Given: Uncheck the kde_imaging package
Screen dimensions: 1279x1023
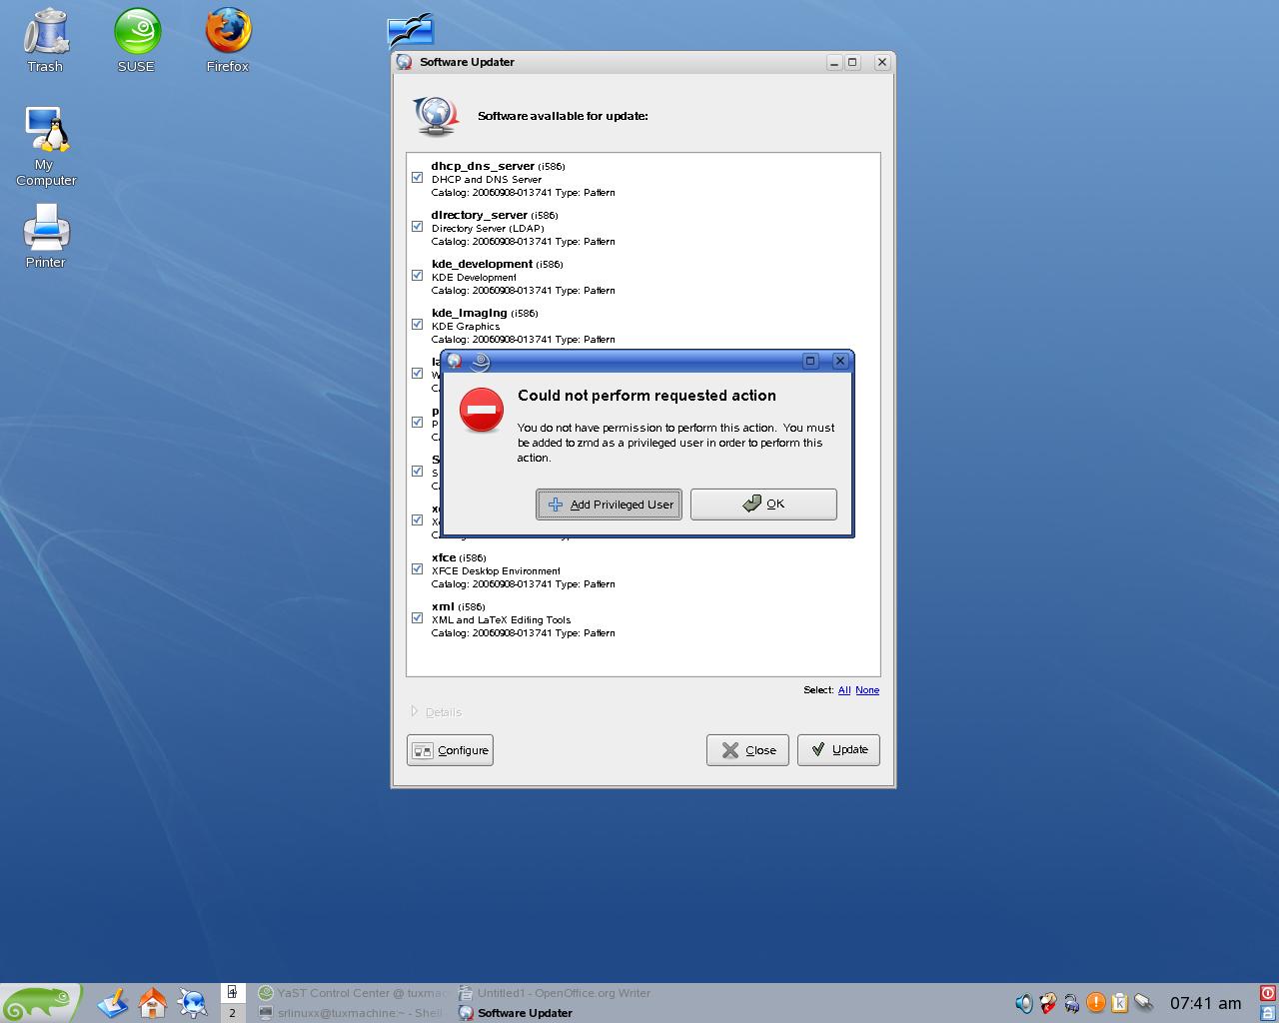Looking at the screenshot, I should [x=417, y=325].
